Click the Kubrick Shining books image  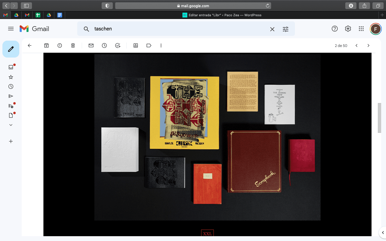[x=207, y=137]
